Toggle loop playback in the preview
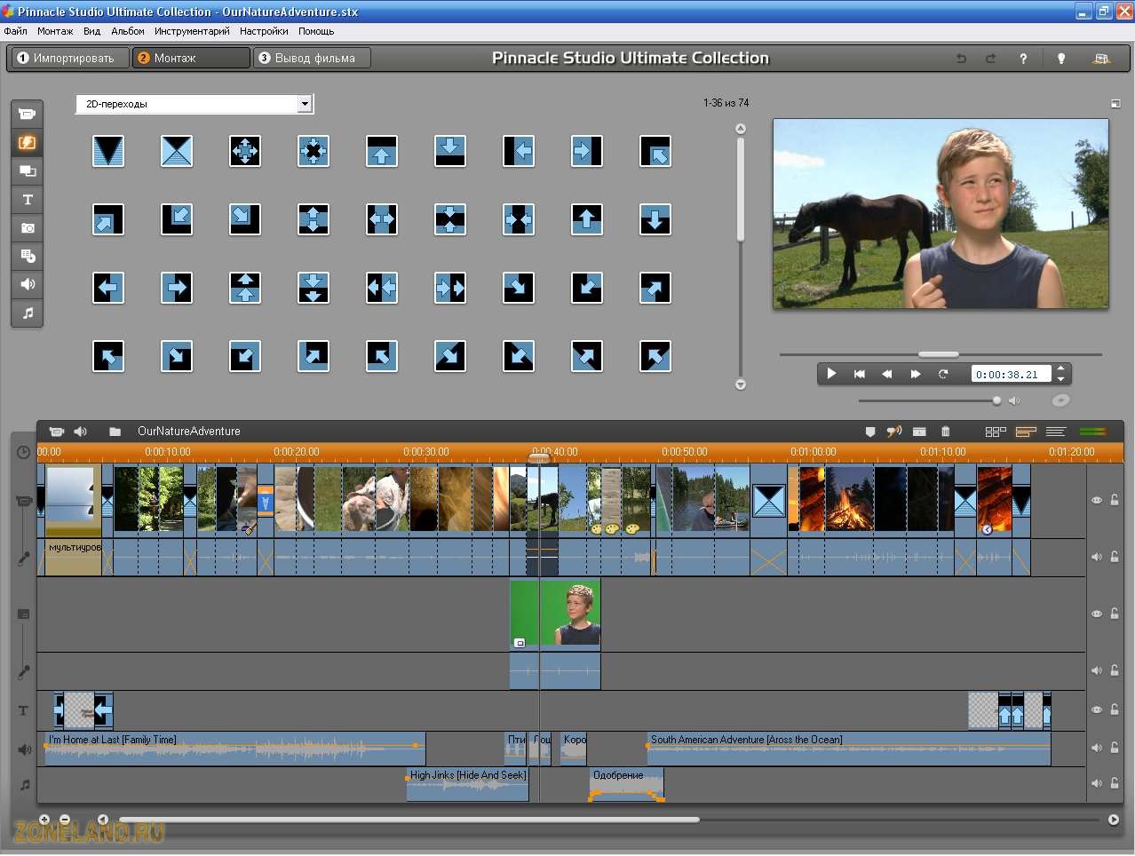The image size is (1135, 856). pyautogui.click(x=943, y=374)
